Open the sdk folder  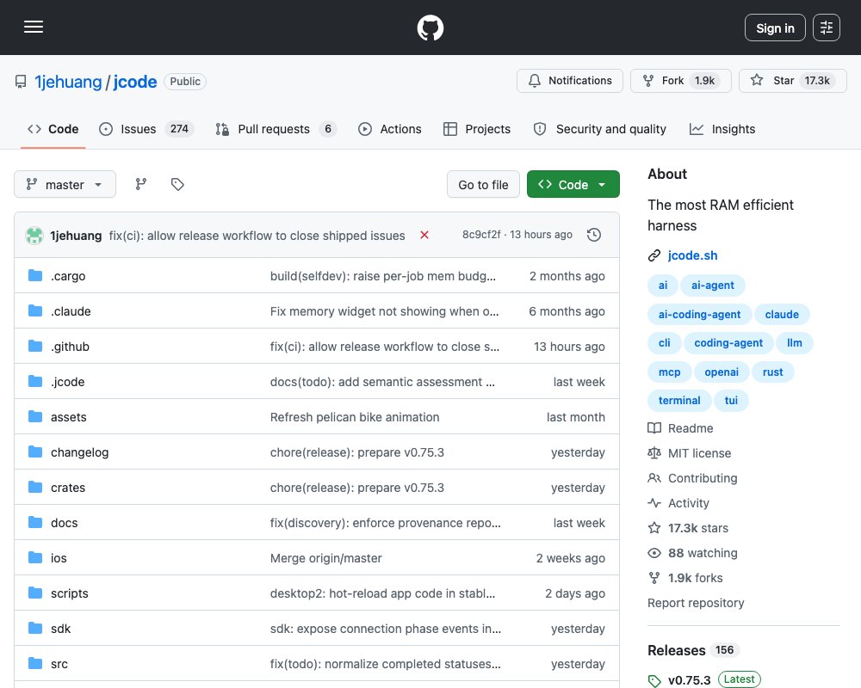pyautogui.click(x=60, y=629)
